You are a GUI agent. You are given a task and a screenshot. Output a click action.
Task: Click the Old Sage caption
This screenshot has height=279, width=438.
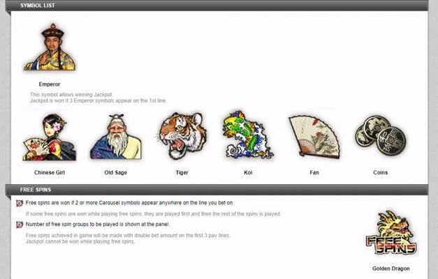[116, 172]
